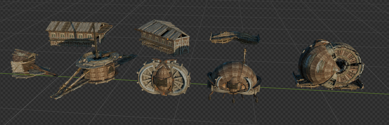Click the antenna pole atop the dome structure
The width and height of the screenshot is (389, 125).
[x=244, y=55]
